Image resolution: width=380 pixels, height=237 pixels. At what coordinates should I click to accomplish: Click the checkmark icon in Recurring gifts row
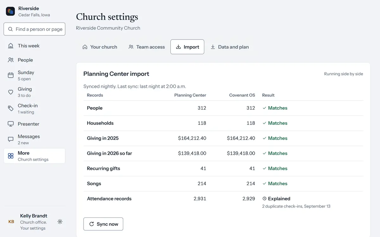pyautogui.click(x=264, y=168)
